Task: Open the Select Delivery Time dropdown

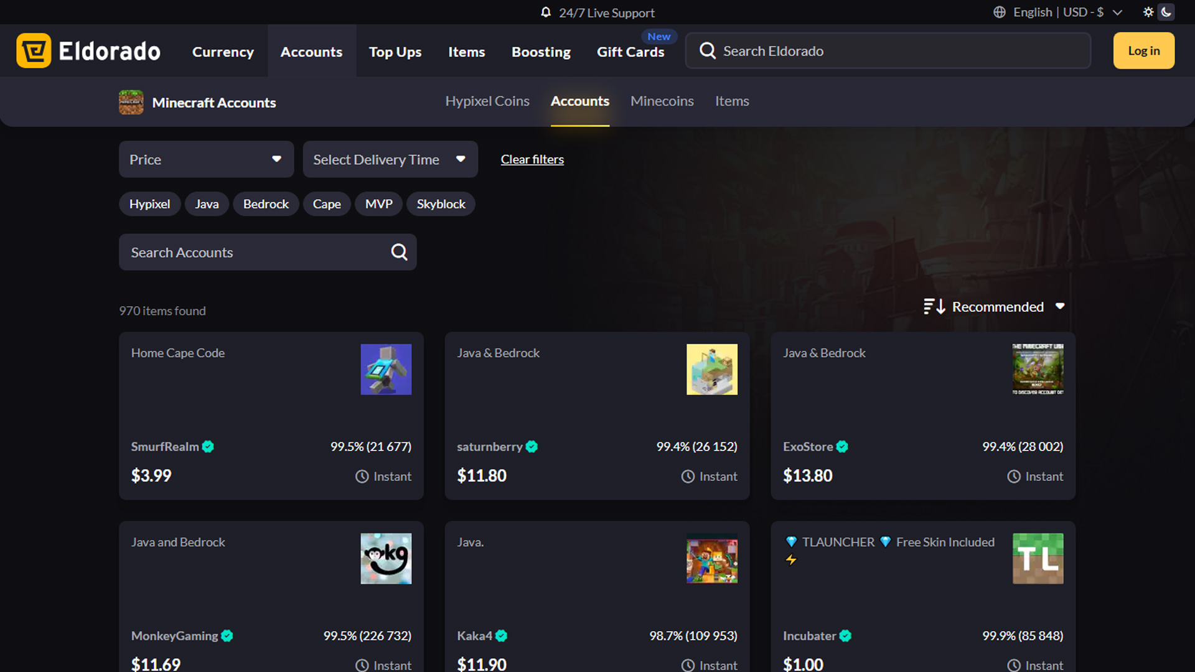Action: click(390, 159)
